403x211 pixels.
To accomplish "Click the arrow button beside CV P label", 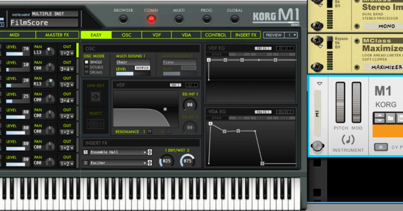I will tap(381, 147).
